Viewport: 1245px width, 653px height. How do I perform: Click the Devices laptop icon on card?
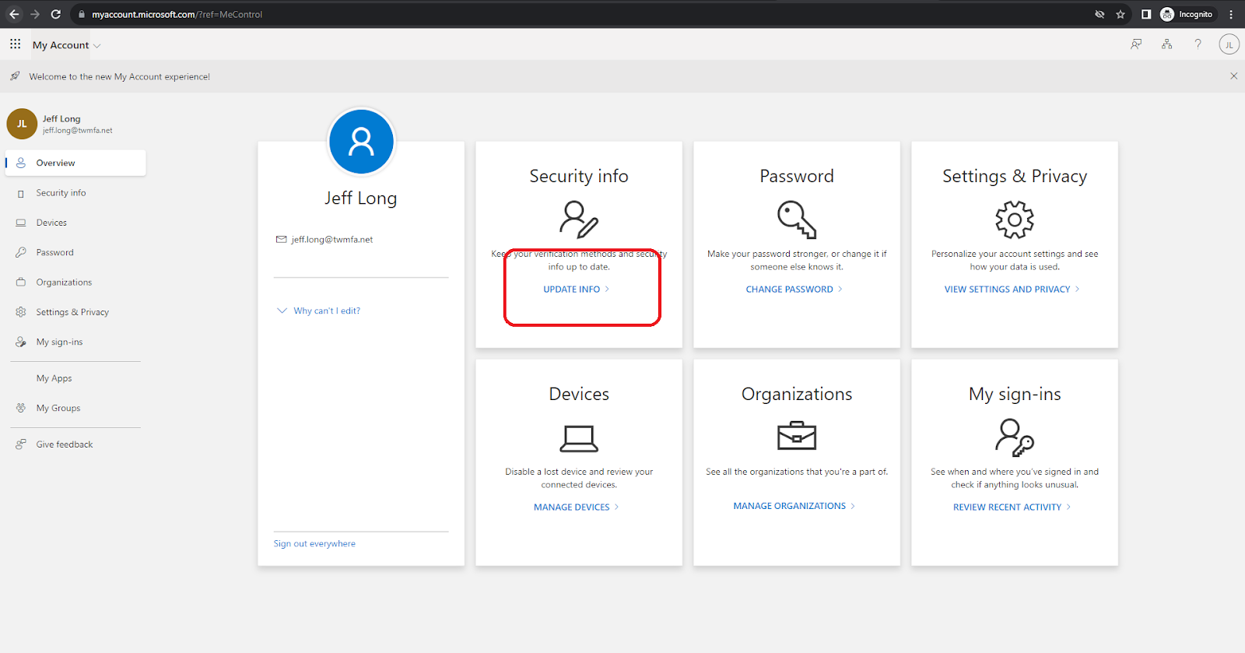[x=579, y=438]
